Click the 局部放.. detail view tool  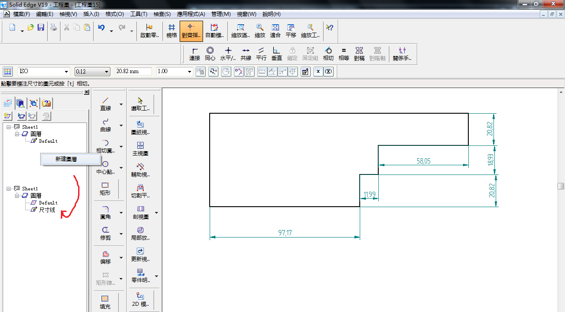tap(140, 234)
